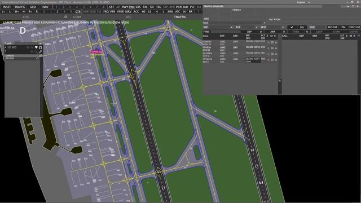Toggle the MRV toolbar button
Viewport: 361px width, 203px height.
(x=128, y=11)
